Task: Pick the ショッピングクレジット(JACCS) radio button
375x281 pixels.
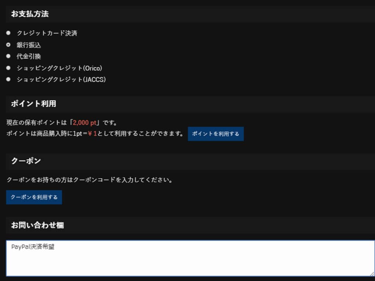Action: (x=8, y=79)
